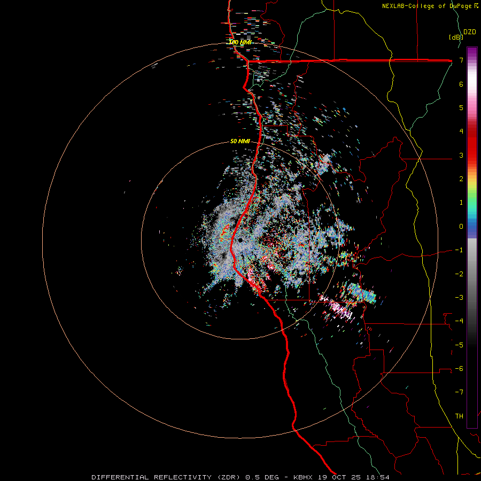Click the [dB] units label

pos(456,37)
